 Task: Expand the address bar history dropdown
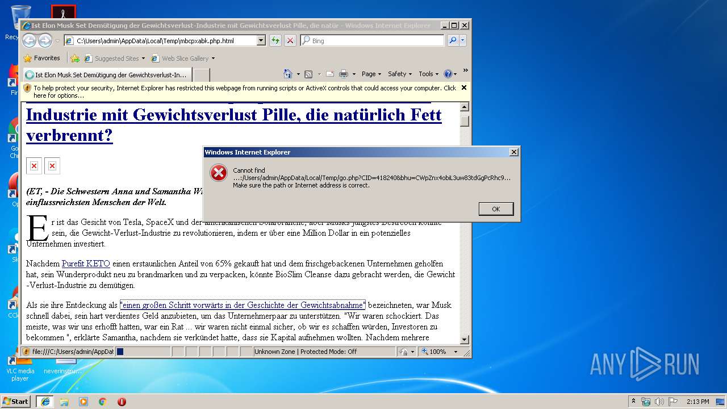click(x=261, y=40)
